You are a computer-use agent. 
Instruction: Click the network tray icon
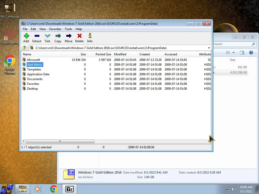[227, 189]
